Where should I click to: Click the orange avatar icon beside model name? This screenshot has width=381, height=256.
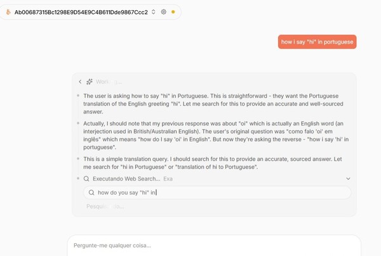point(8,12)
